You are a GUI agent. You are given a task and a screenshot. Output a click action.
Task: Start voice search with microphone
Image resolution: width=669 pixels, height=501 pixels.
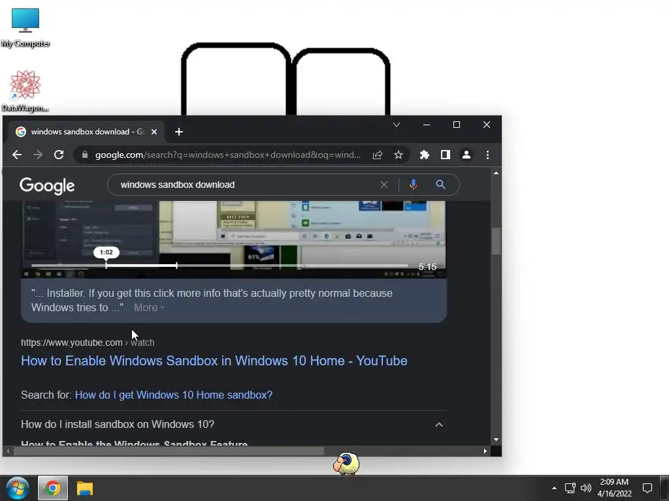click(413, 185)
